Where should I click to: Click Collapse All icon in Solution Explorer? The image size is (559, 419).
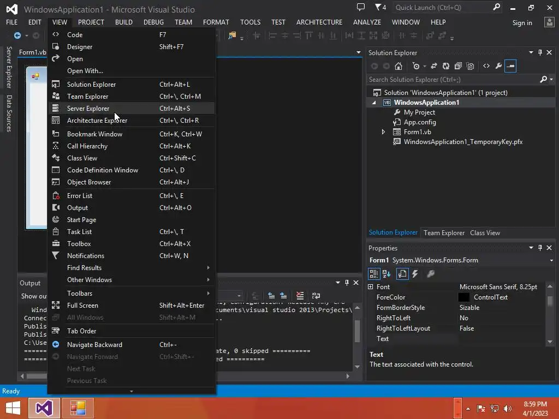(x=458, y=66)
